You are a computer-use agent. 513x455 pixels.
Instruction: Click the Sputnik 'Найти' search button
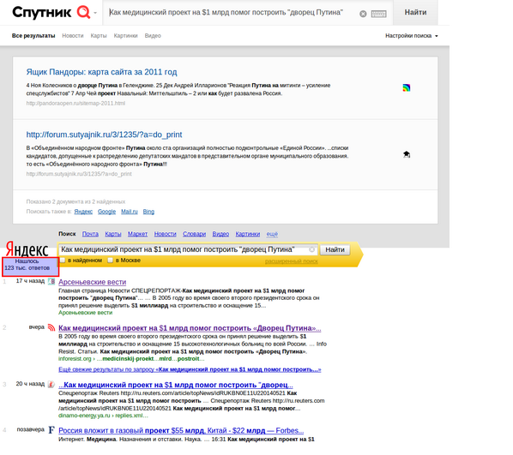(x=415, y=12)
